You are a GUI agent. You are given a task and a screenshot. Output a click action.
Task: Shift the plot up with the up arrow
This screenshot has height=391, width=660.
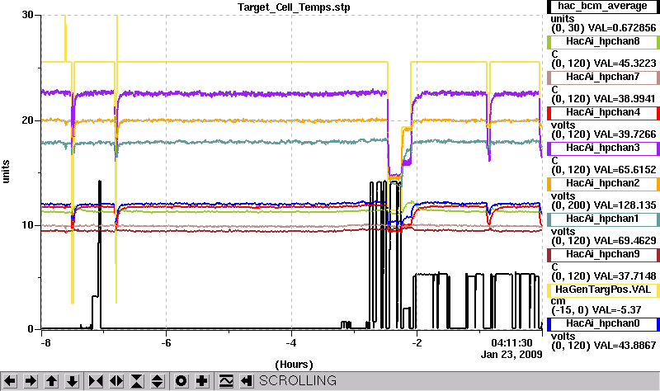[x=52, y=381]
